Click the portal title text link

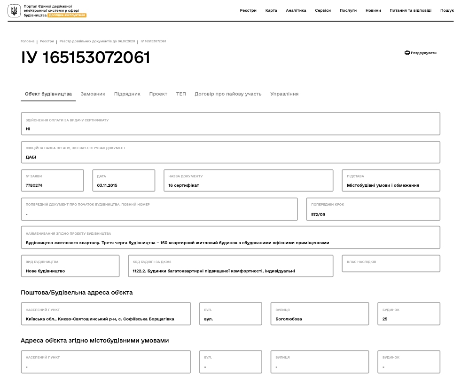[51, 10]
